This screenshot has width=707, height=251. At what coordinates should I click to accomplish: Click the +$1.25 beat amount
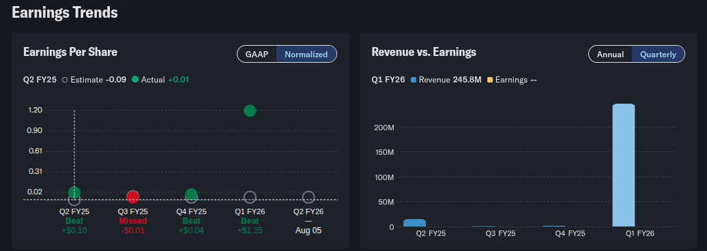(x=250, y=231)
